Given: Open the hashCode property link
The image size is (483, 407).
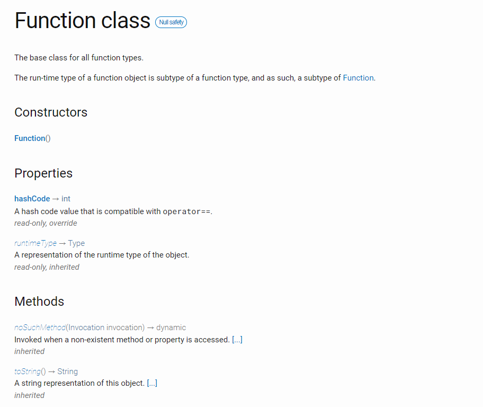Looking at the screenshot, I should (32, 199).
